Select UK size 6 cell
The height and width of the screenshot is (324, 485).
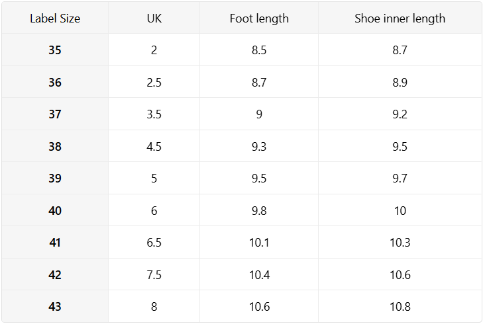[x=154, y=210]
